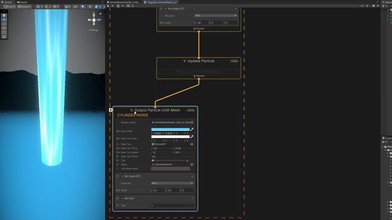Click Main Tex Tiling X field
This screenshot has width=392, height=220.
tap(162, 148)
